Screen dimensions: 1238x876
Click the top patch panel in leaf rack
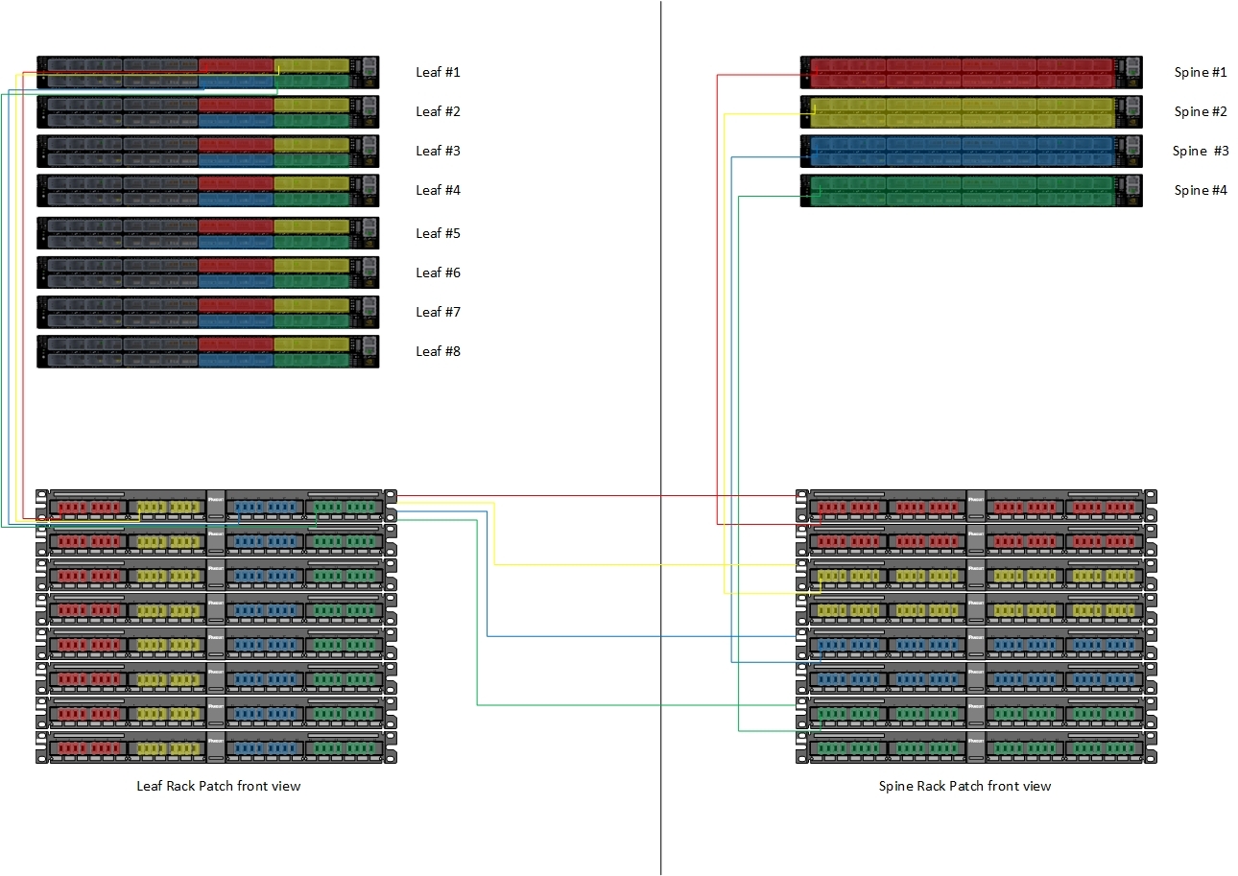coord(216,506)
